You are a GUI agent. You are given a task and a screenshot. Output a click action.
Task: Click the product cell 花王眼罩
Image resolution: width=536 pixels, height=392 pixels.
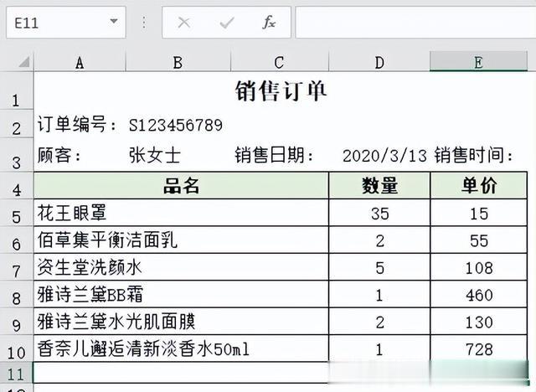181,213
